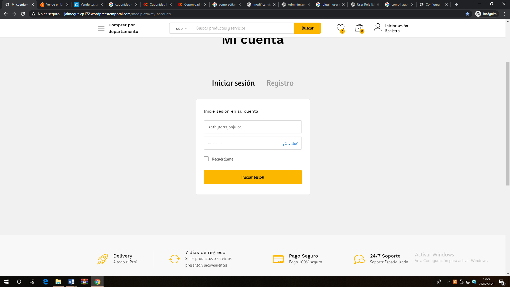Viewport: 510px width, 287px height.
Task: Open a new browser tab with plus
Action: click(457, 5)
